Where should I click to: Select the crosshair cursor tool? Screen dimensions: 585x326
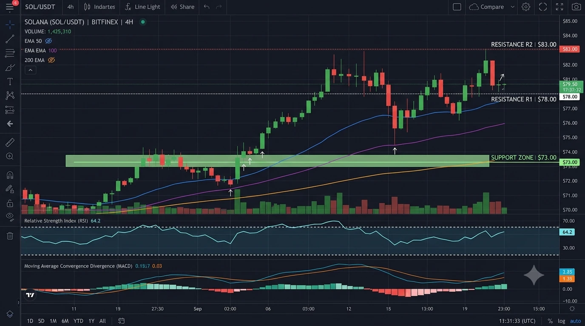pyautogui.click(x=10, y=24)
